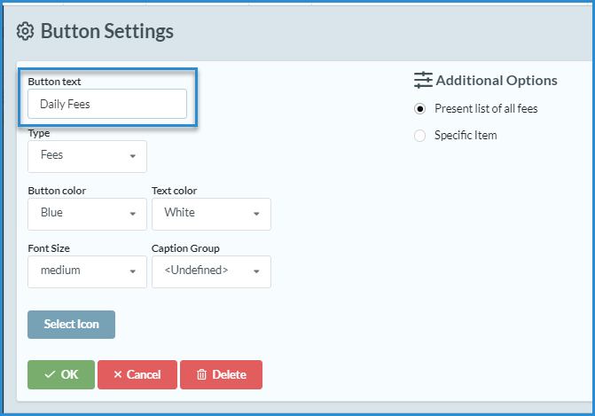Choose the 'Specific Item' radio button
The width and height of the screenshot is (595, 416).
pyautogui.click(x=420, y=136)
